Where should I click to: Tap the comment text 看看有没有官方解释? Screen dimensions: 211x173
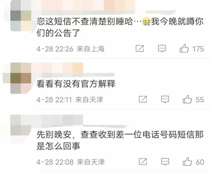coord(76,84)
